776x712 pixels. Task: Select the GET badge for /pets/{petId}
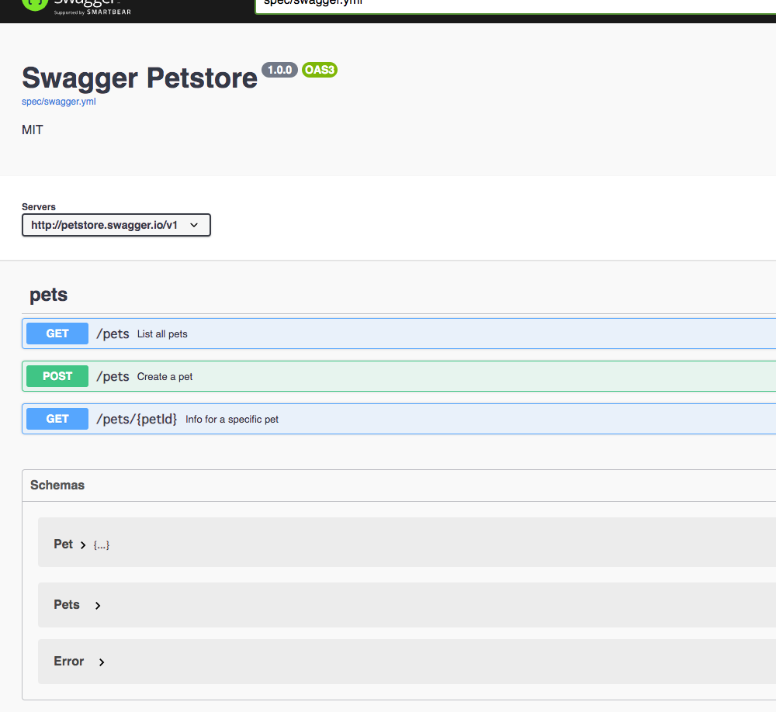[57, 419]
